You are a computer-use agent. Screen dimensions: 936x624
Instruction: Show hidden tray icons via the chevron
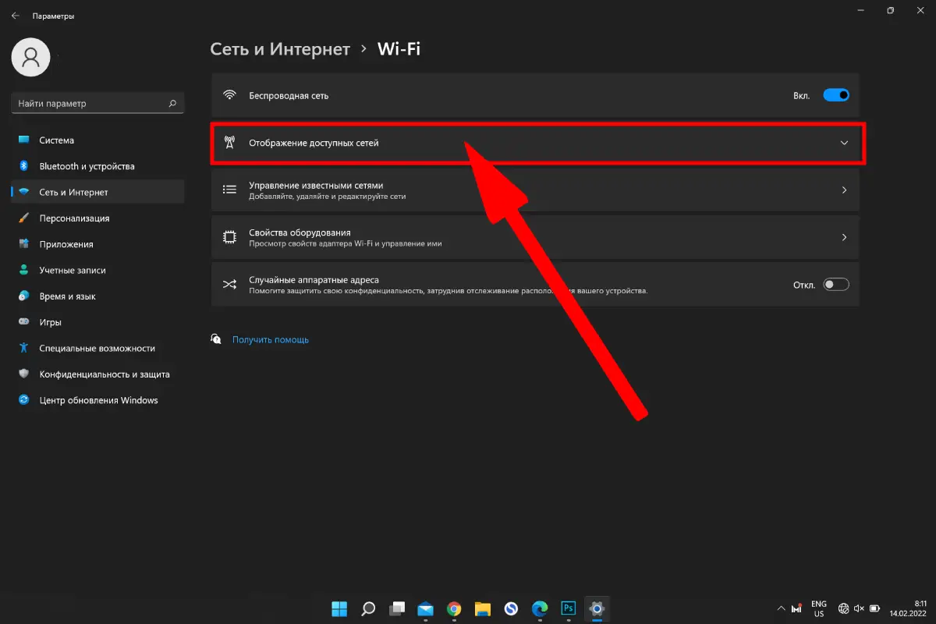[x=782, y=608]
